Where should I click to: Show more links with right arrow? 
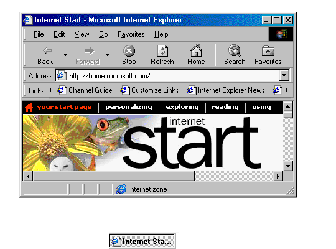coord(287,90)
